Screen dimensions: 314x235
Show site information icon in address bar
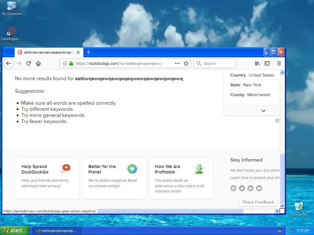[x=65, y=64]
